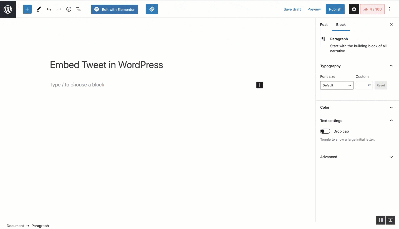
Task: Expand the Color panel section
Action: 357,107
